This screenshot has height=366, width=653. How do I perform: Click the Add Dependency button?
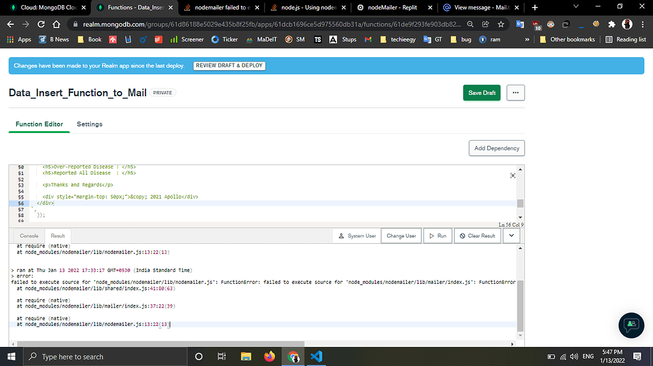(496, 148)
